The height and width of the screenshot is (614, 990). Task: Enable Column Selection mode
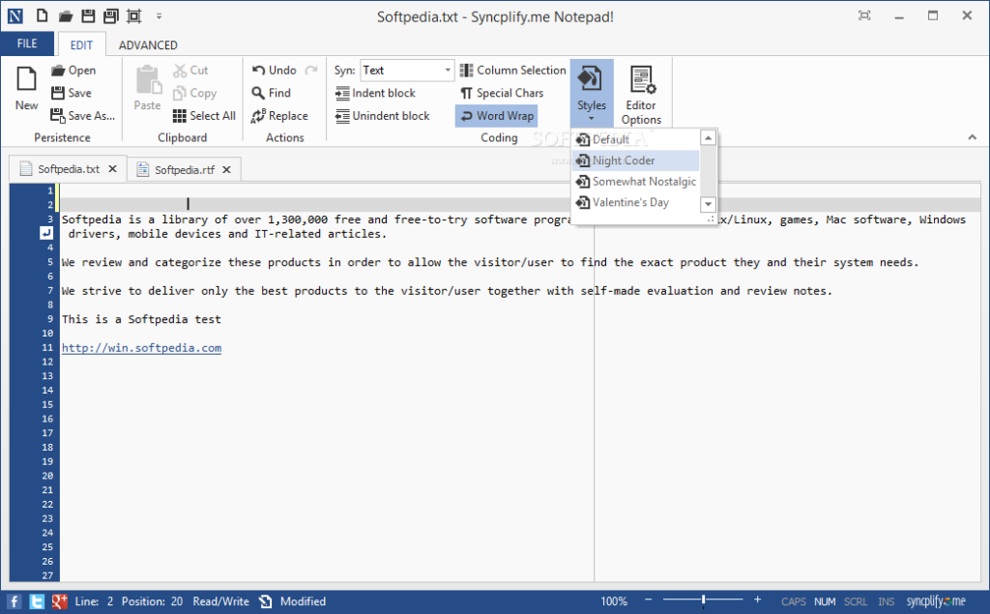(x=512, y=70)
